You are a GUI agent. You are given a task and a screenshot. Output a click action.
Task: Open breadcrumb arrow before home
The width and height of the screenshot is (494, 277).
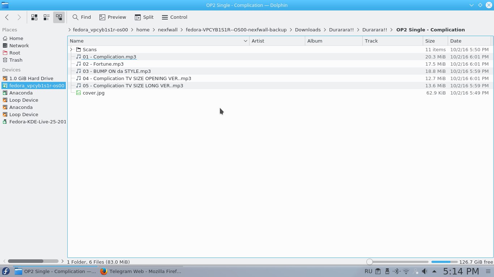pos(132,30)
